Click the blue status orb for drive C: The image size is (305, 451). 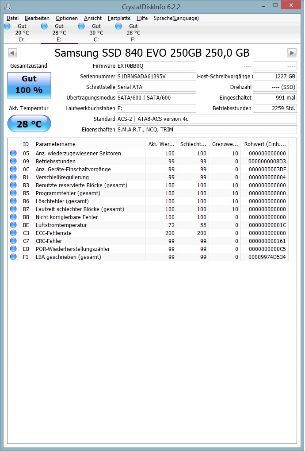pos(81,26)
